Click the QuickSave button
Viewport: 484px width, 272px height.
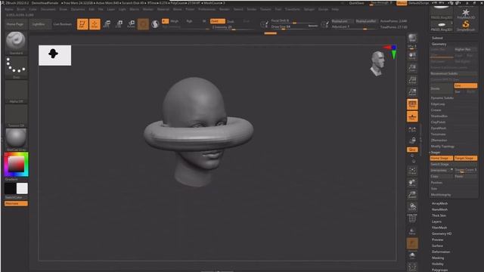(356, 3)
